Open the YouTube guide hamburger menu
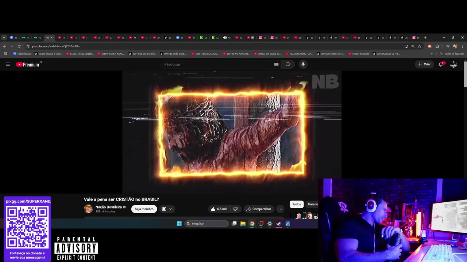 click(x=8, y=64)
